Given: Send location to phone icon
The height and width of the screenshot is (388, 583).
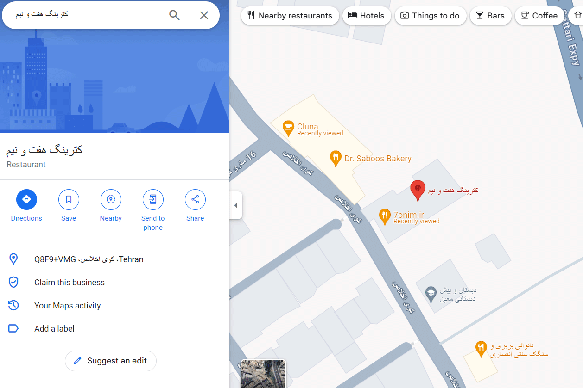Looking at the screenshot, I should [x=153, y=200].
